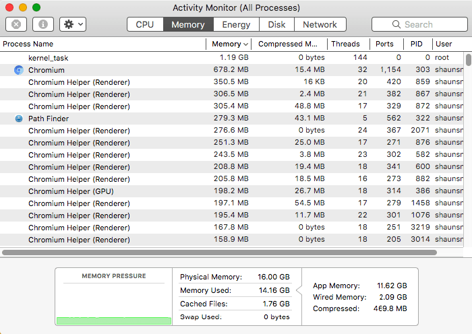Click the 1.19 GB memory value

(234, 57)
